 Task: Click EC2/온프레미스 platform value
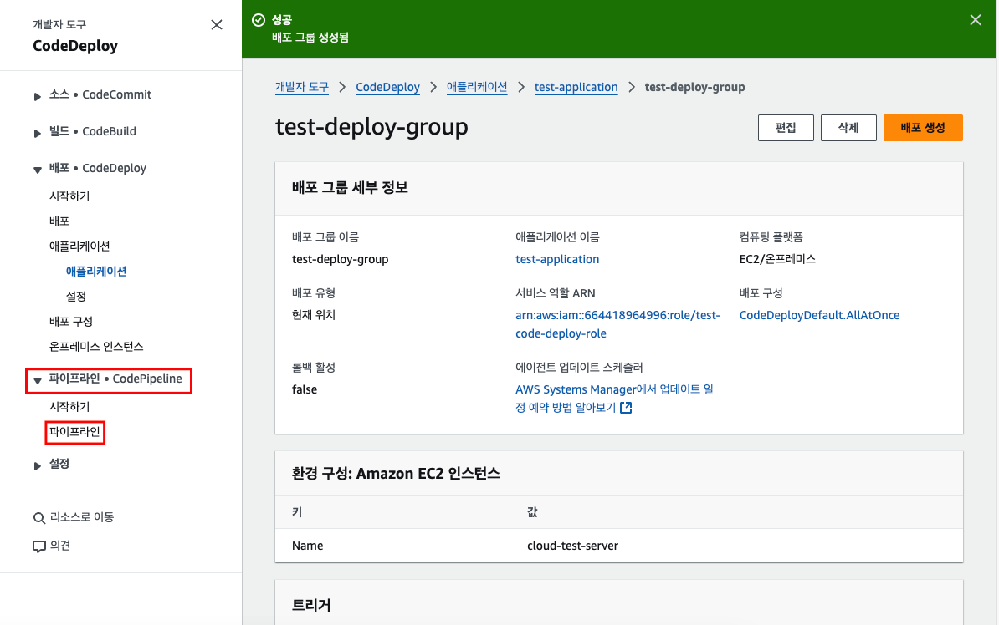point(777,259)
